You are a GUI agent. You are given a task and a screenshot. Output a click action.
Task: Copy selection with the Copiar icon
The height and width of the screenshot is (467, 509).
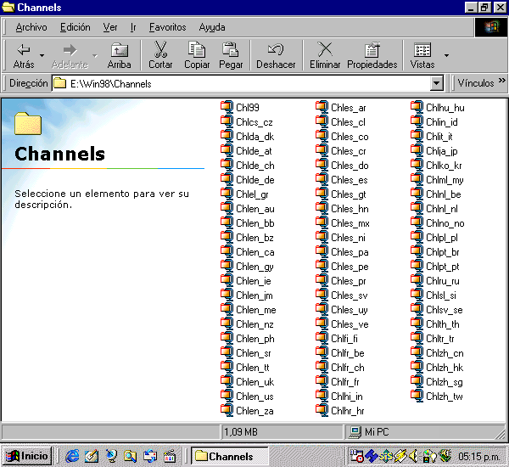pos(197,55)
